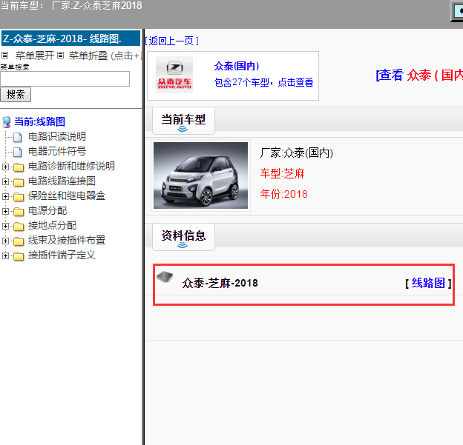Click 菜单折叠 to collapse all menus

coord(88,56)
